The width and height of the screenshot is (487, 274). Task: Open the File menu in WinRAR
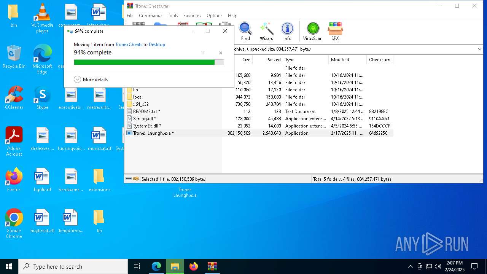coord(130,16)
